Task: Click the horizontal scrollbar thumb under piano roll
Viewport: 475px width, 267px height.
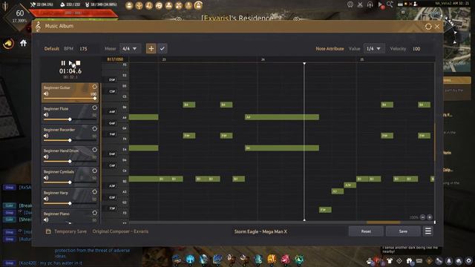Action: tap(383, 222)
